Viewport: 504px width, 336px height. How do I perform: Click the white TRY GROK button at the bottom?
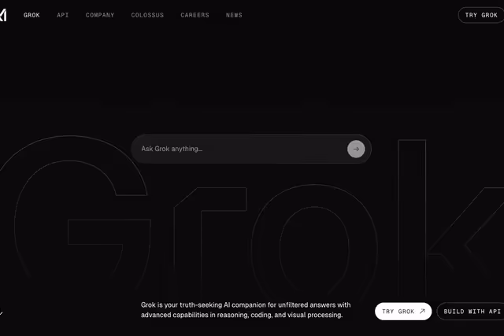click(403, 312)
